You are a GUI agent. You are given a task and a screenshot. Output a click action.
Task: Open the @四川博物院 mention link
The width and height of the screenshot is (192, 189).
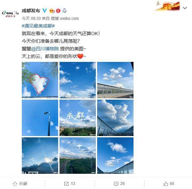45,49
